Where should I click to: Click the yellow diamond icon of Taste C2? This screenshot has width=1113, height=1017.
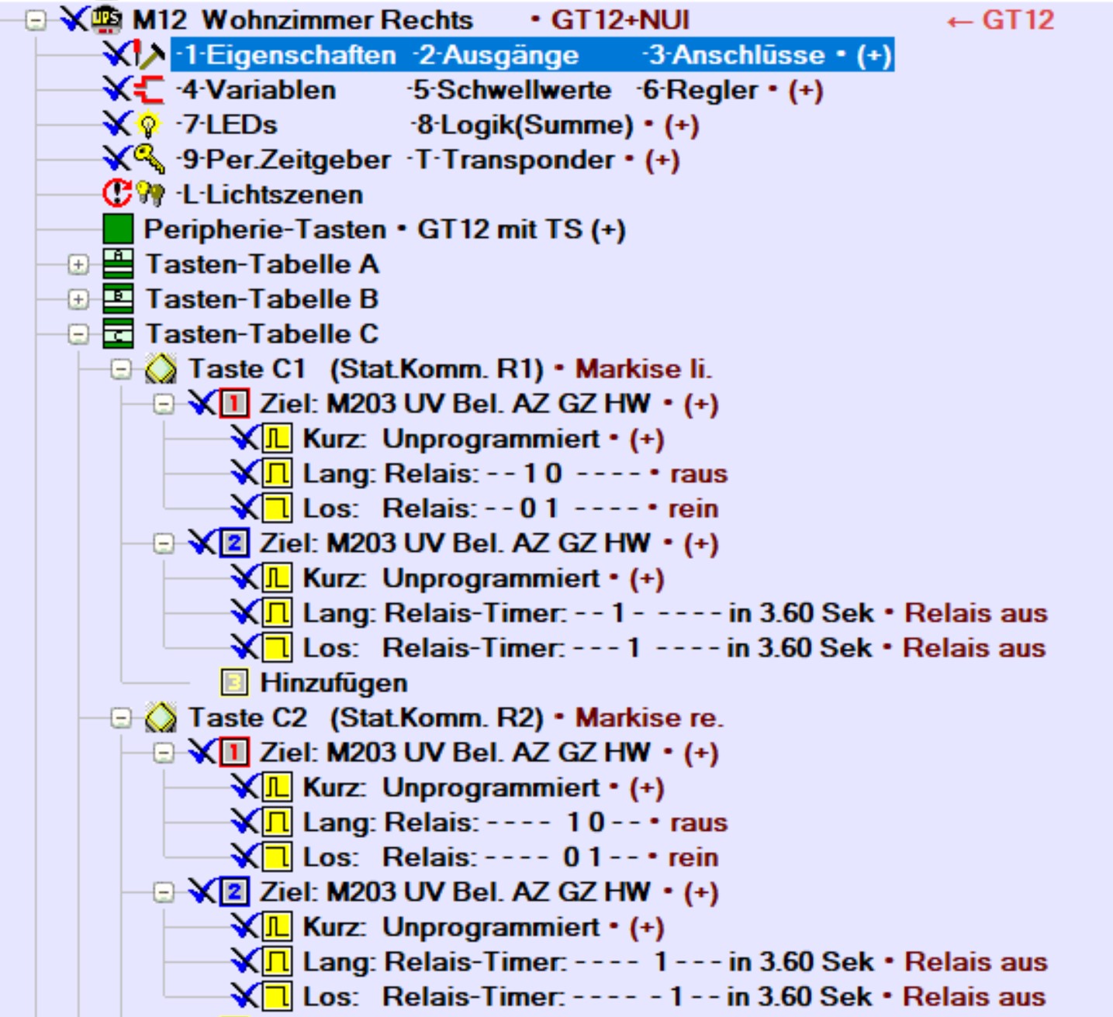pyautogui.click(x=161, y=718)
